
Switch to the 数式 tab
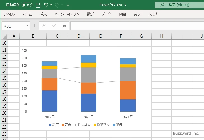point(91,14)
